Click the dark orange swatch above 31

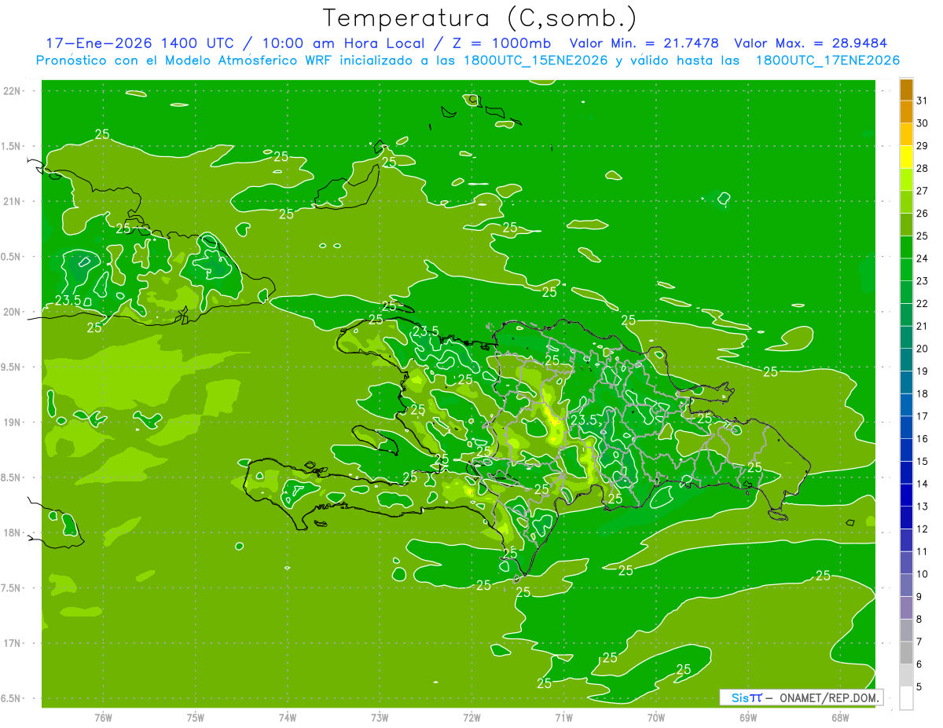click(x=906, y=90)
